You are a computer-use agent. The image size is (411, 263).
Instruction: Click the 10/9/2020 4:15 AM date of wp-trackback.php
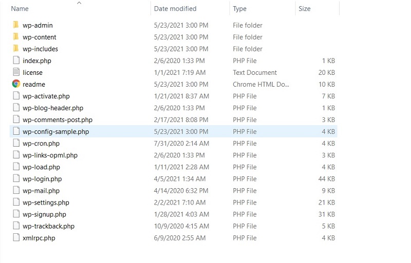[x=181, y=226]
